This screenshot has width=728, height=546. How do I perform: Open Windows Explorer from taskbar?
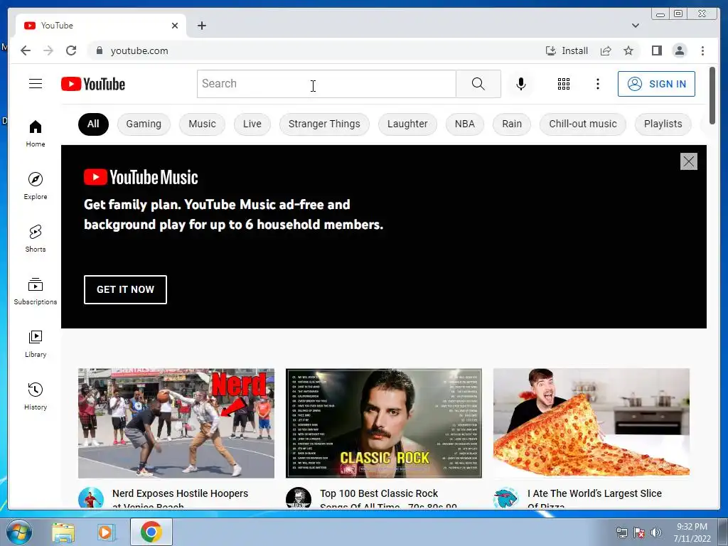[63, 532]
